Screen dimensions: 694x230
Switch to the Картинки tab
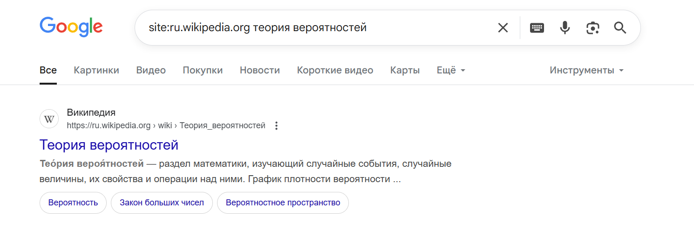[x=96, y=70]
